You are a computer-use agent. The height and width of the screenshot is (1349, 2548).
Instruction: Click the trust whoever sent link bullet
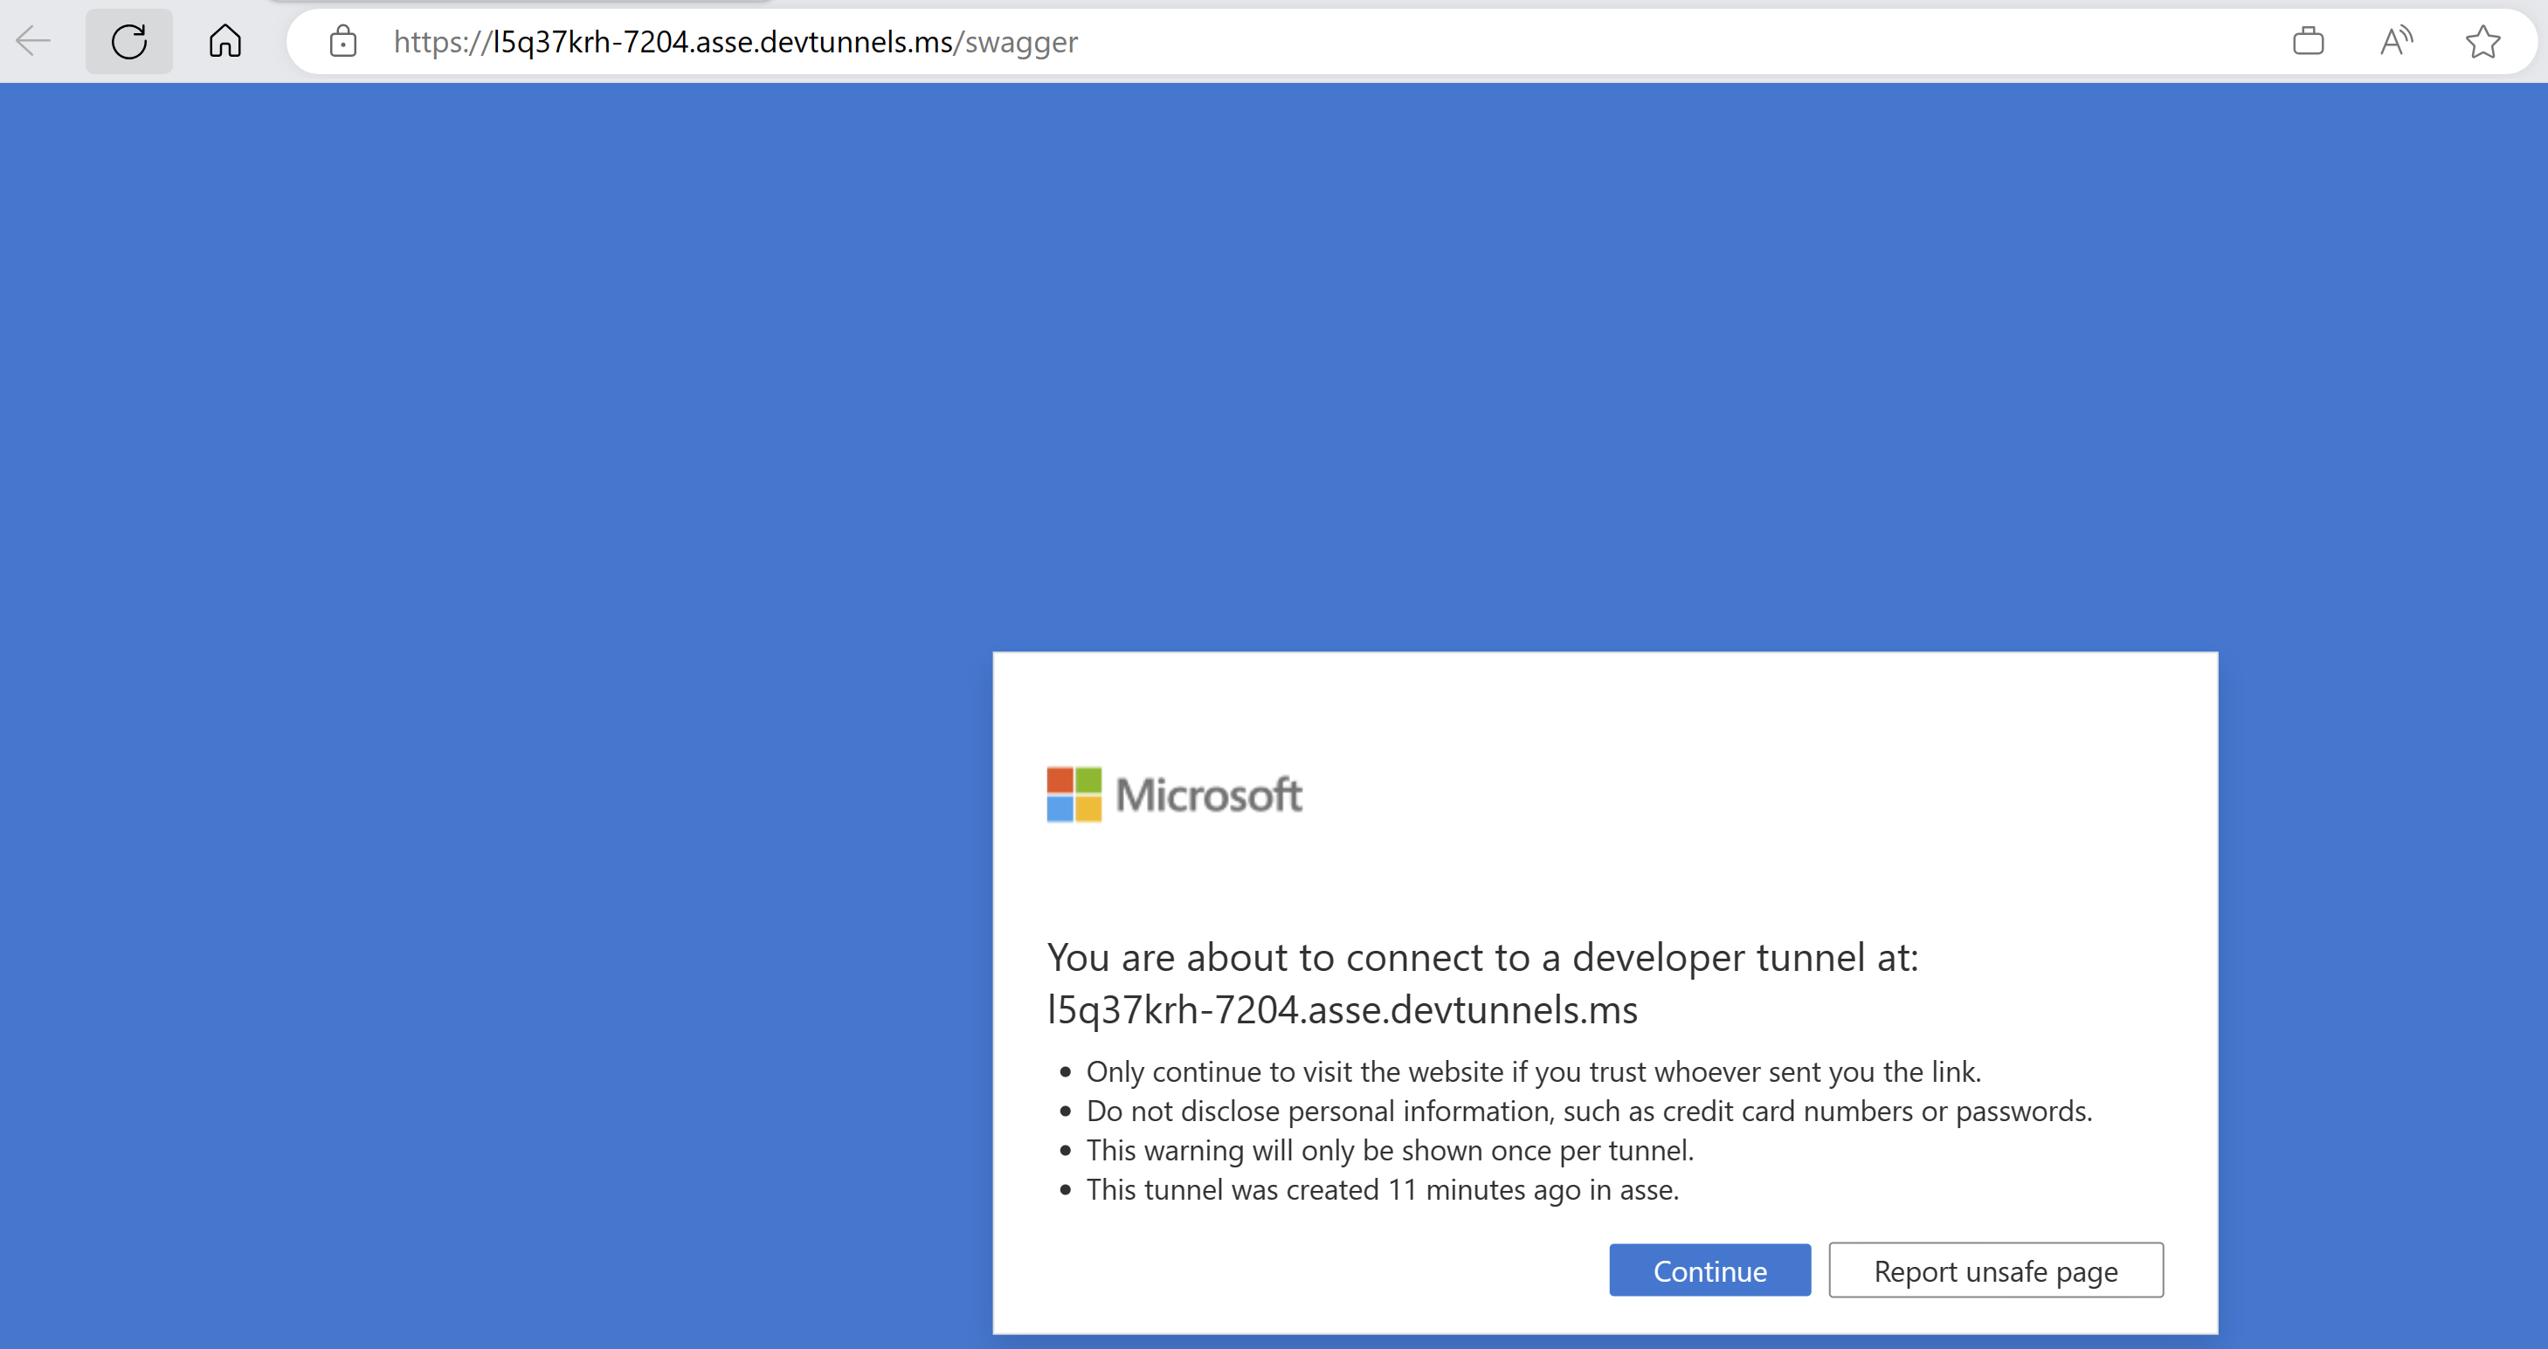click(1533, 1072)
